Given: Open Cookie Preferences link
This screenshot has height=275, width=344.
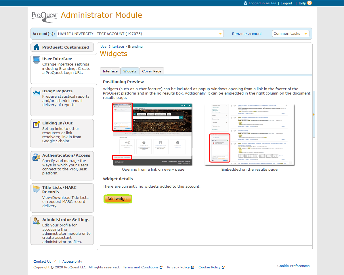Looking at the screenshot, I should (293, 266).
